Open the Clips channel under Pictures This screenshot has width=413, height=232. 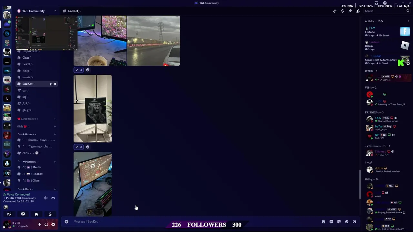click(x=36, y=181)
